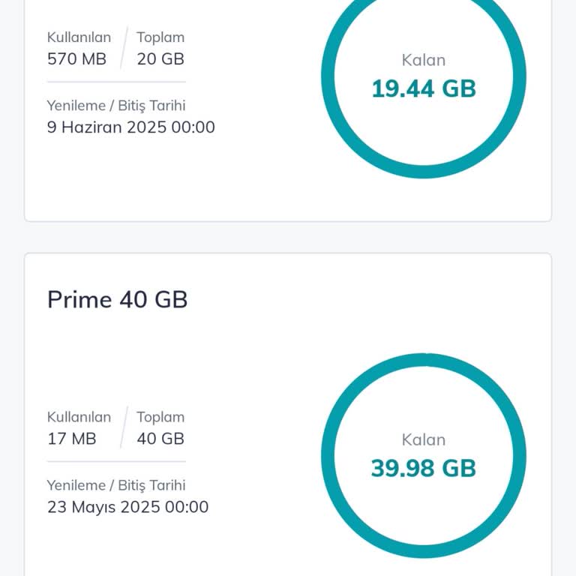Image resolution: width=576 pixels, height=576 pixels.
Task: Select the 19.44 GB remaining amount
Action: point(424,88)
